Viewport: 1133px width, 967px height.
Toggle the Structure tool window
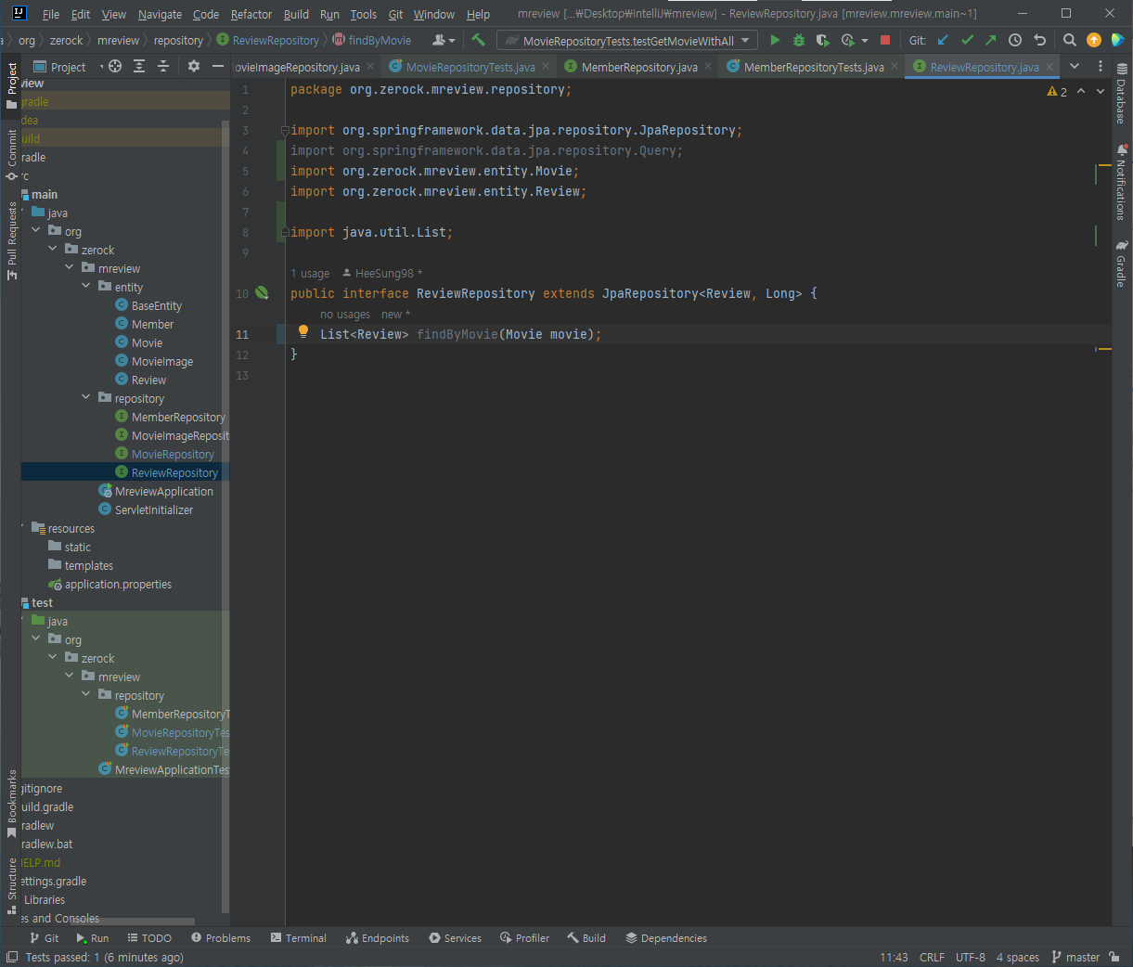[11, 886]
